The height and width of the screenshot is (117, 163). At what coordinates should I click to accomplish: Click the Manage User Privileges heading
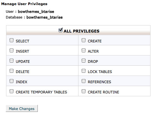[24, 4]
